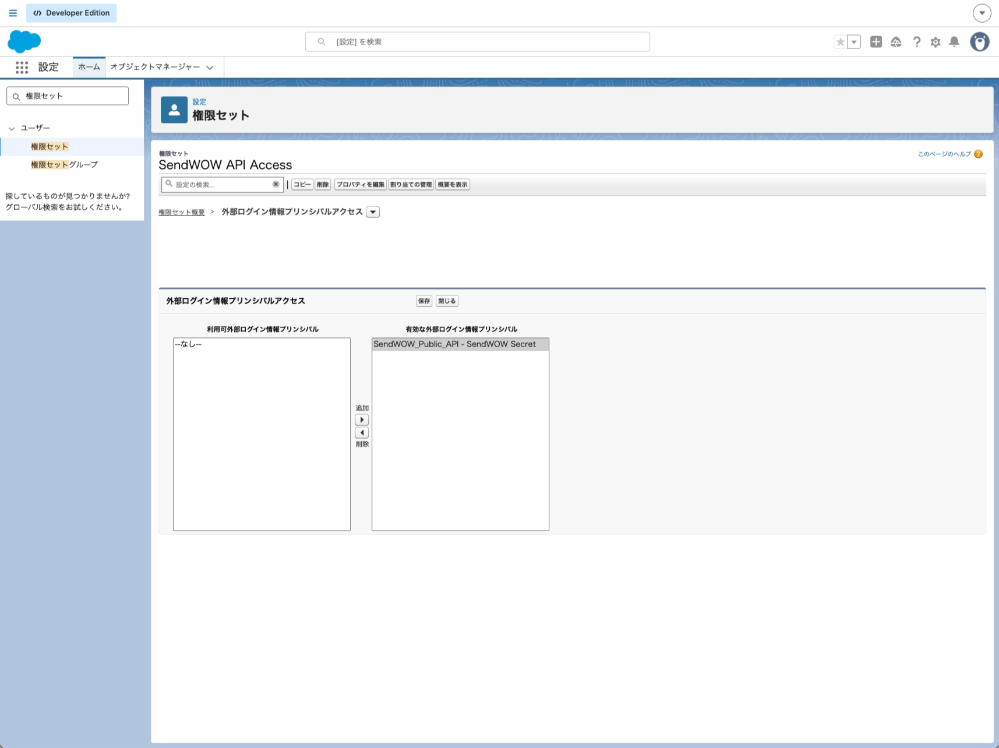The height and width of the screenshot is (748, 999).
Task: Select 権限セット in the sidebar
Action: [x=50, y=147]
